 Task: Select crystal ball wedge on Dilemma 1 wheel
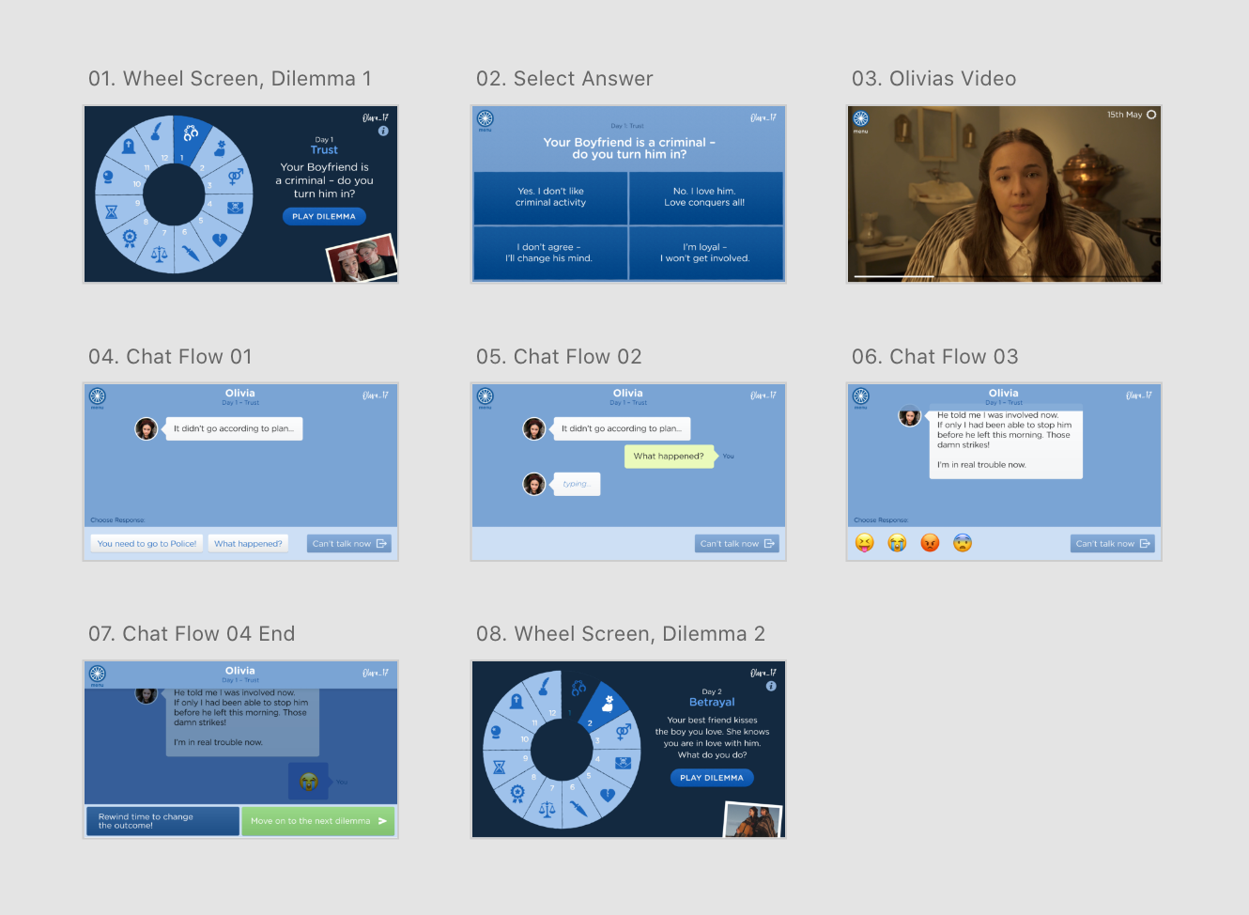[109, 177]
